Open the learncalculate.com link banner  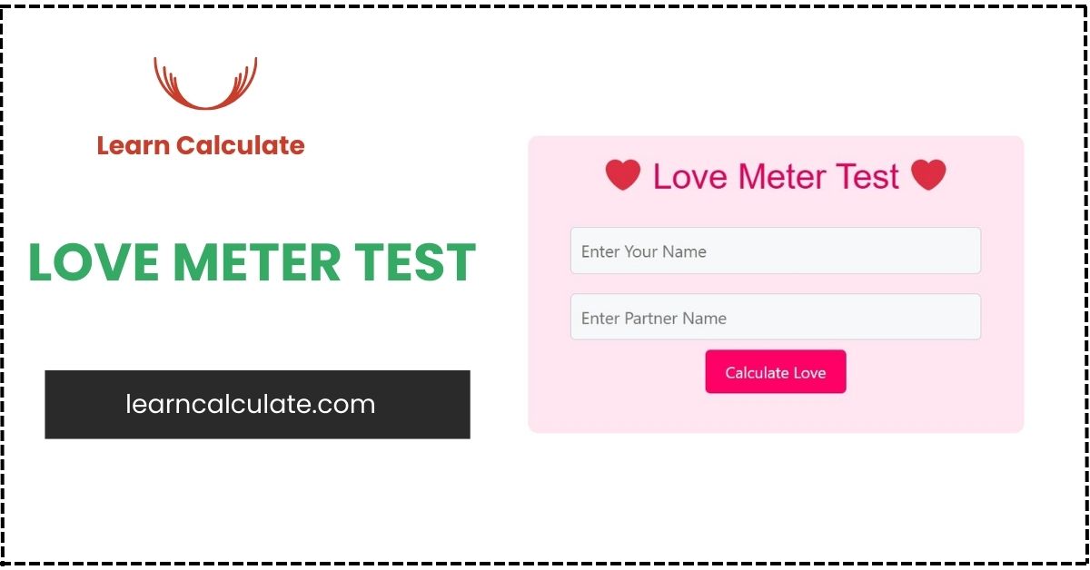point(257,405)
